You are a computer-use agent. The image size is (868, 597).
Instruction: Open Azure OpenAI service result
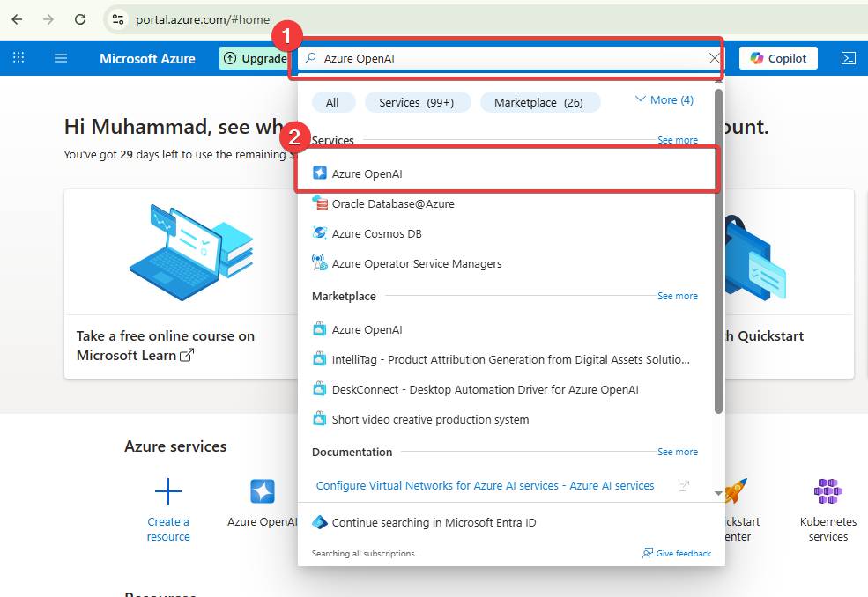[507, 173]
